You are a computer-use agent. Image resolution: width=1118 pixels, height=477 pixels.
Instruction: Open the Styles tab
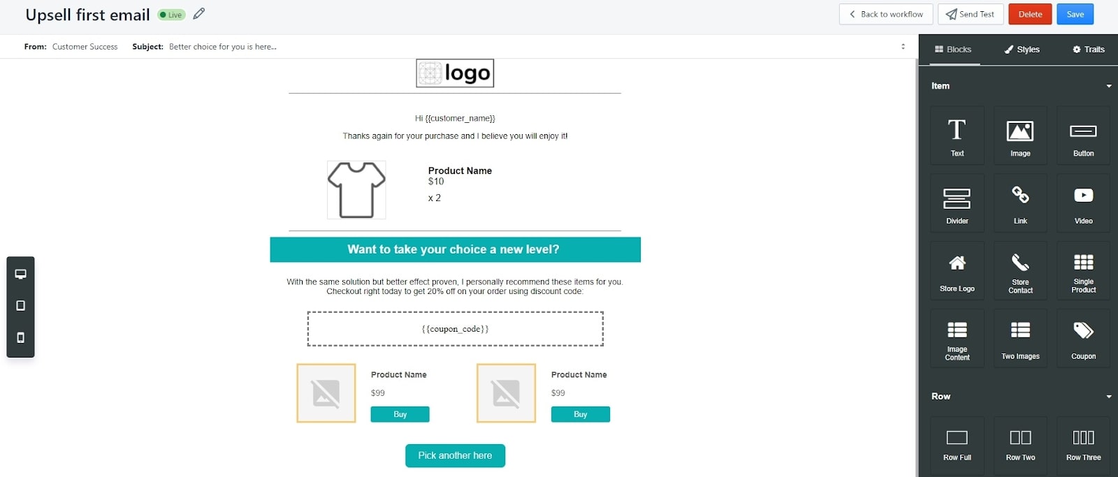tap(1022, 50)
